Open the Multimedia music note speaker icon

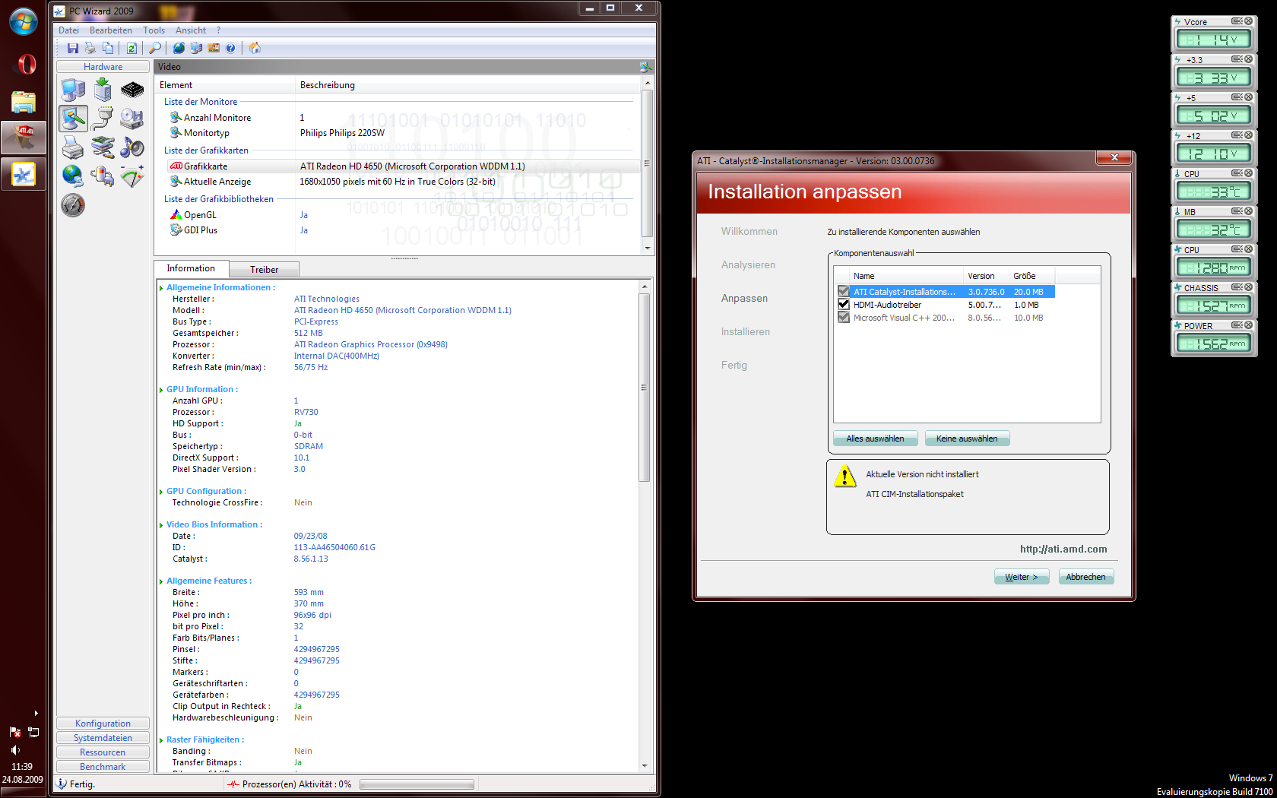tap(132, 147)
